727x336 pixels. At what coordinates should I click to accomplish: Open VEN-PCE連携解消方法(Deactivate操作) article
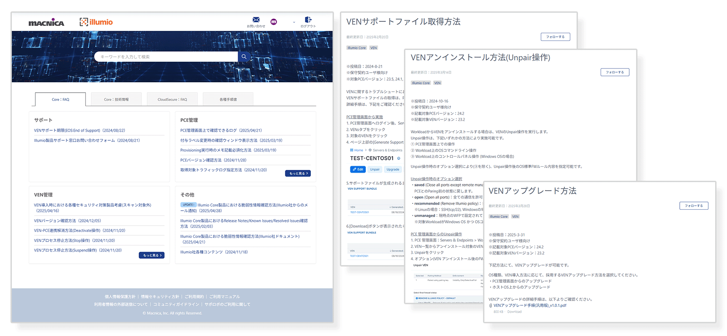click(80, 231)
